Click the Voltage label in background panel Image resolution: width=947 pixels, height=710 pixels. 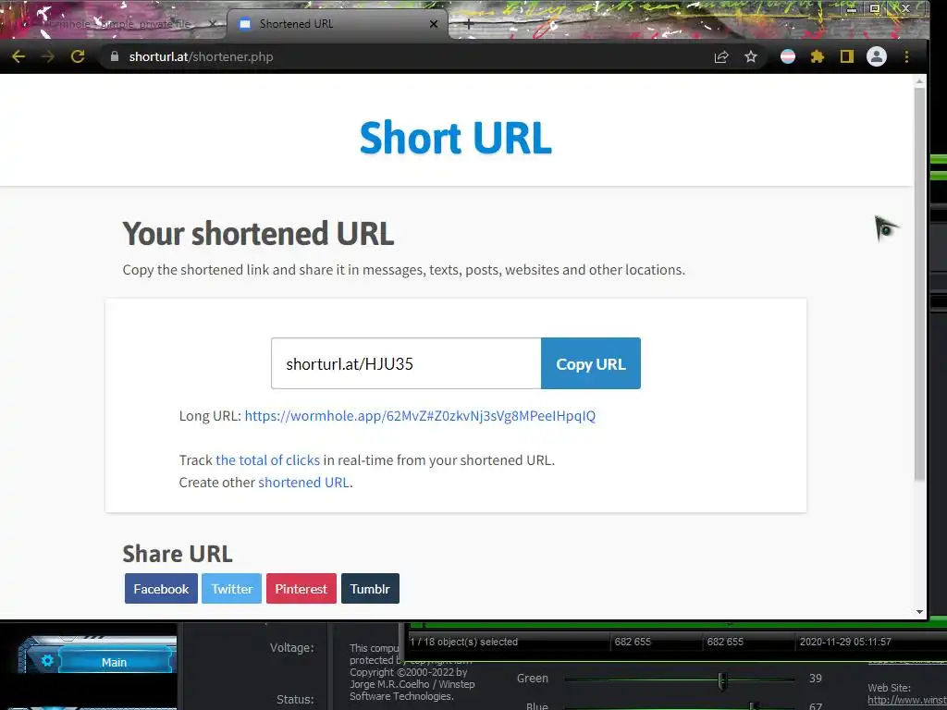click(291, 648)
